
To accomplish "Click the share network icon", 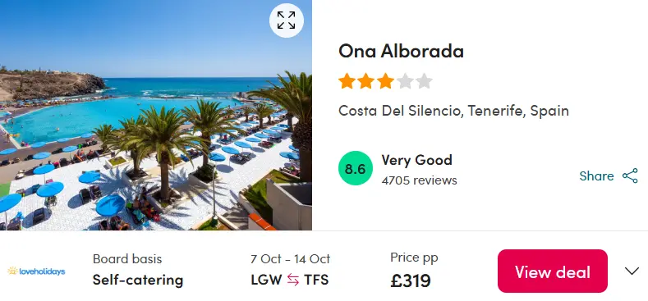I will pos(630,176).
